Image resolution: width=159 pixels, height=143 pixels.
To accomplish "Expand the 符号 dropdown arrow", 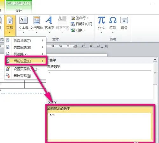I will tap(113, 32).
